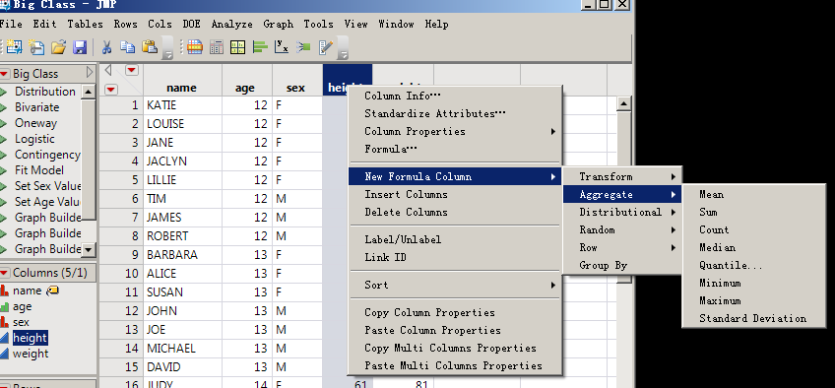This screenshot has height=388, width=835.
Task: Open the Big Class red triangle menu
Action: point(5,74)
